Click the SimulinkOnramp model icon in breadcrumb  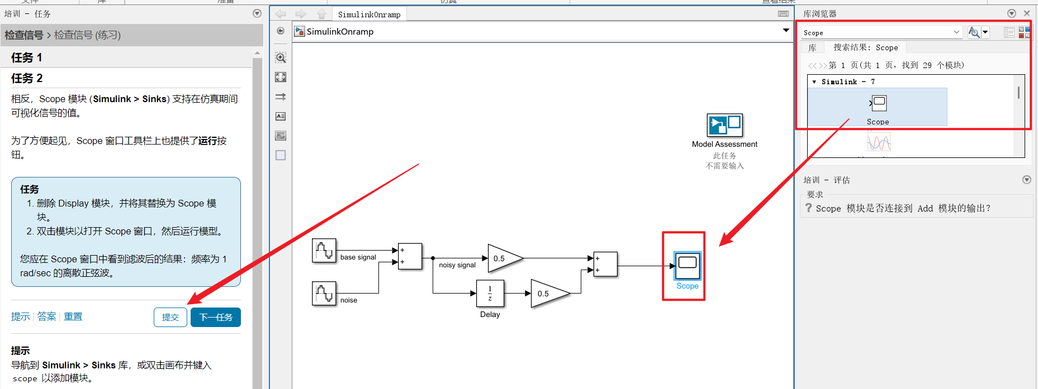click(300, 31)
